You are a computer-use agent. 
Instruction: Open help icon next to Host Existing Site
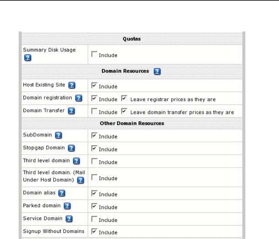(x=72, y=85)
